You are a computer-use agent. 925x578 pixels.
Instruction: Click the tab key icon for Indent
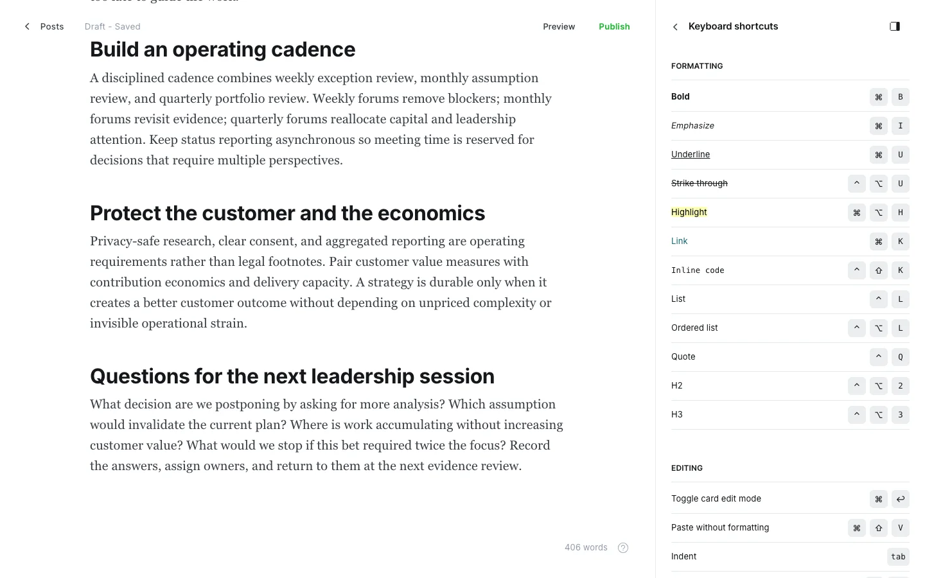[898, 557]
